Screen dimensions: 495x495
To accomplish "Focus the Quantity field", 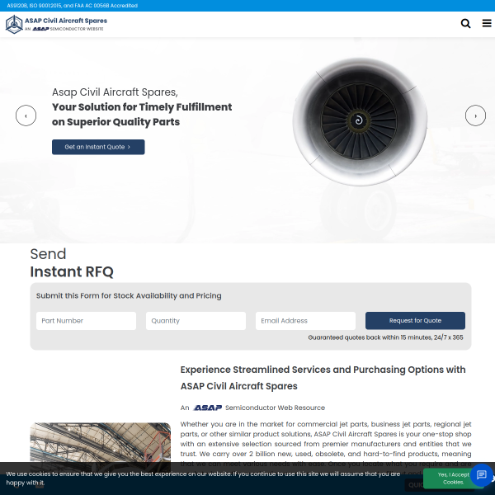I will click(196, 321).
